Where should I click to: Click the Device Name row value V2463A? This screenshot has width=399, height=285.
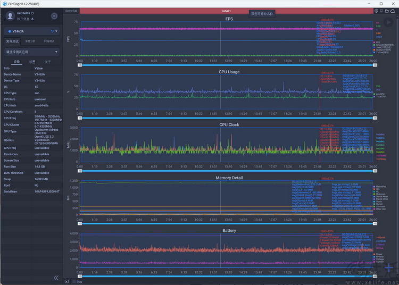pyautogui.click(x=39, y=74)
